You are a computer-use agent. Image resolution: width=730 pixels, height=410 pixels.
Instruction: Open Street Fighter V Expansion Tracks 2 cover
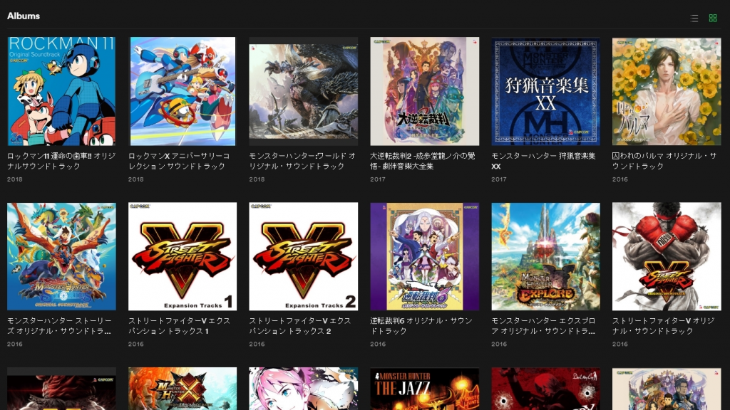pyautogui.click(x=303, y=256)
